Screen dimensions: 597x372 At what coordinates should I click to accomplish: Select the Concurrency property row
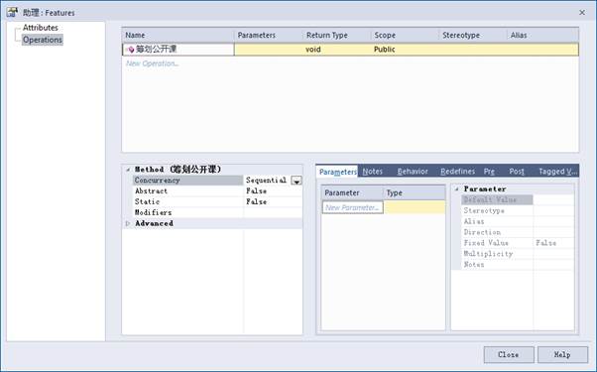[x=187, y=181]
